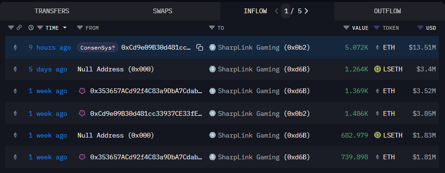Click the clock icon beside TIME

tap(31, 28)
